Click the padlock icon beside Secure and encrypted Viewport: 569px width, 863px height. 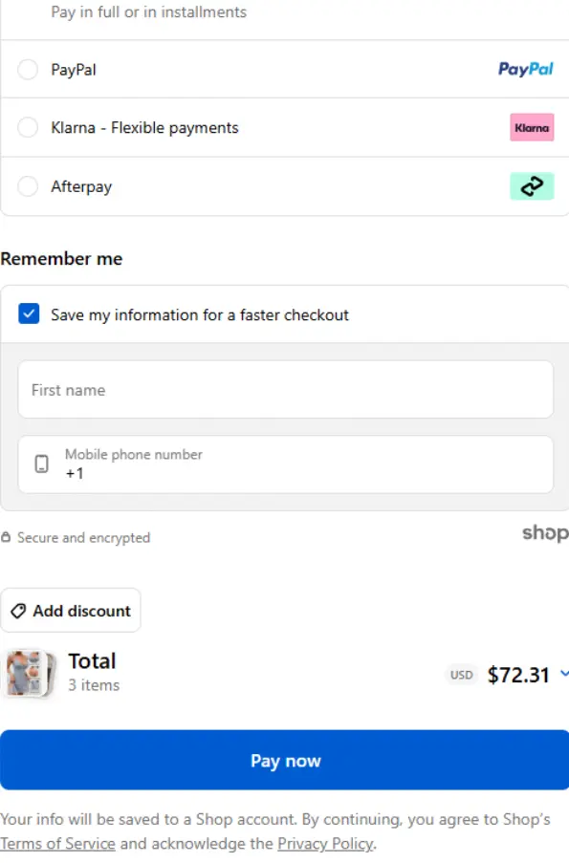pyautogui.click(x=7, y=537)
